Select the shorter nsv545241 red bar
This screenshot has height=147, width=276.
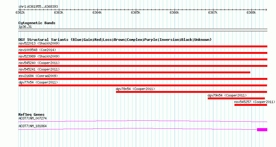coord(134,72)
